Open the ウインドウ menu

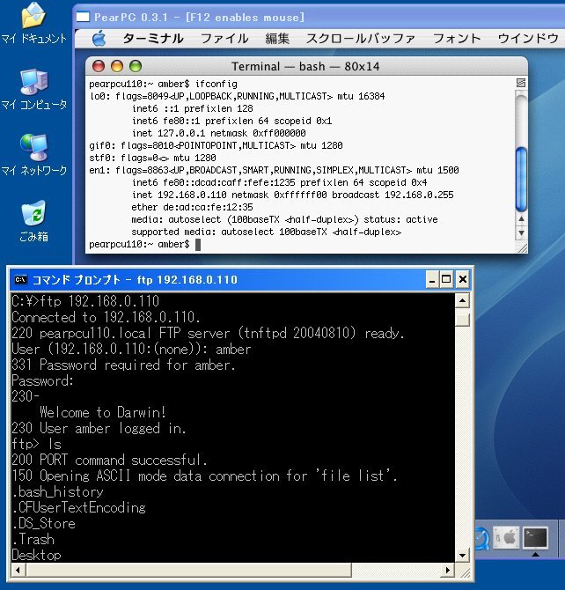point(528,39)
